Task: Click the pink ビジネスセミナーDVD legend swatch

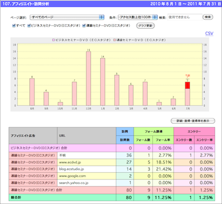Action: (54, 40)
